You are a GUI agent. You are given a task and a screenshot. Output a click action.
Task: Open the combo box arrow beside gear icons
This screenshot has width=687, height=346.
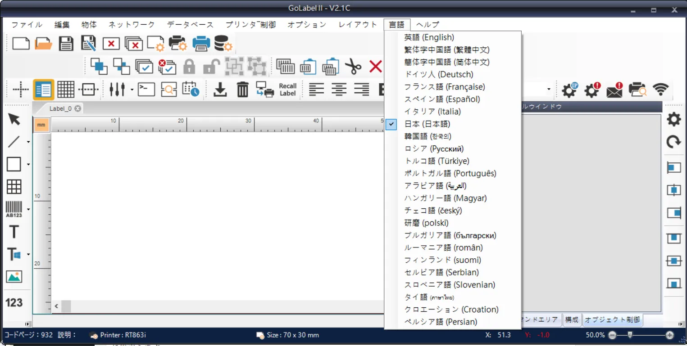[x=549, y=90]
